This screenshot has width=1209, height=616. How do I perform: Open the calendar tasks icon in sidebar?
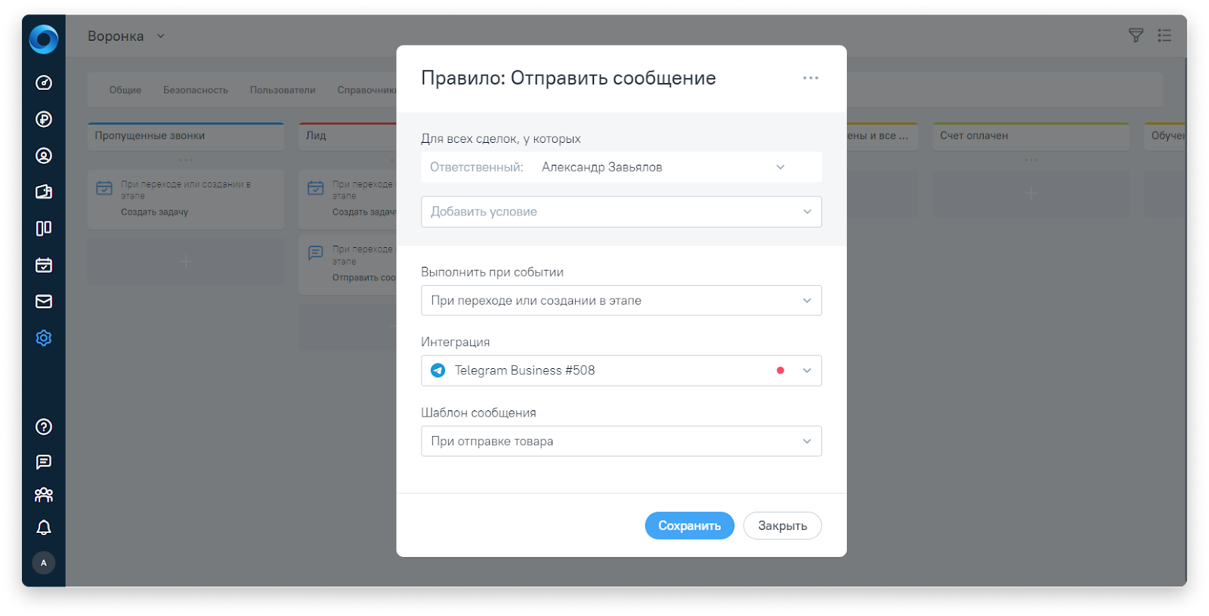click(x=44, y=265)
